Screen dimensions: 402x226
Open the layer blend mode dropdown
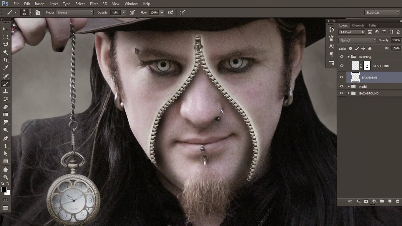click(357, 40)
